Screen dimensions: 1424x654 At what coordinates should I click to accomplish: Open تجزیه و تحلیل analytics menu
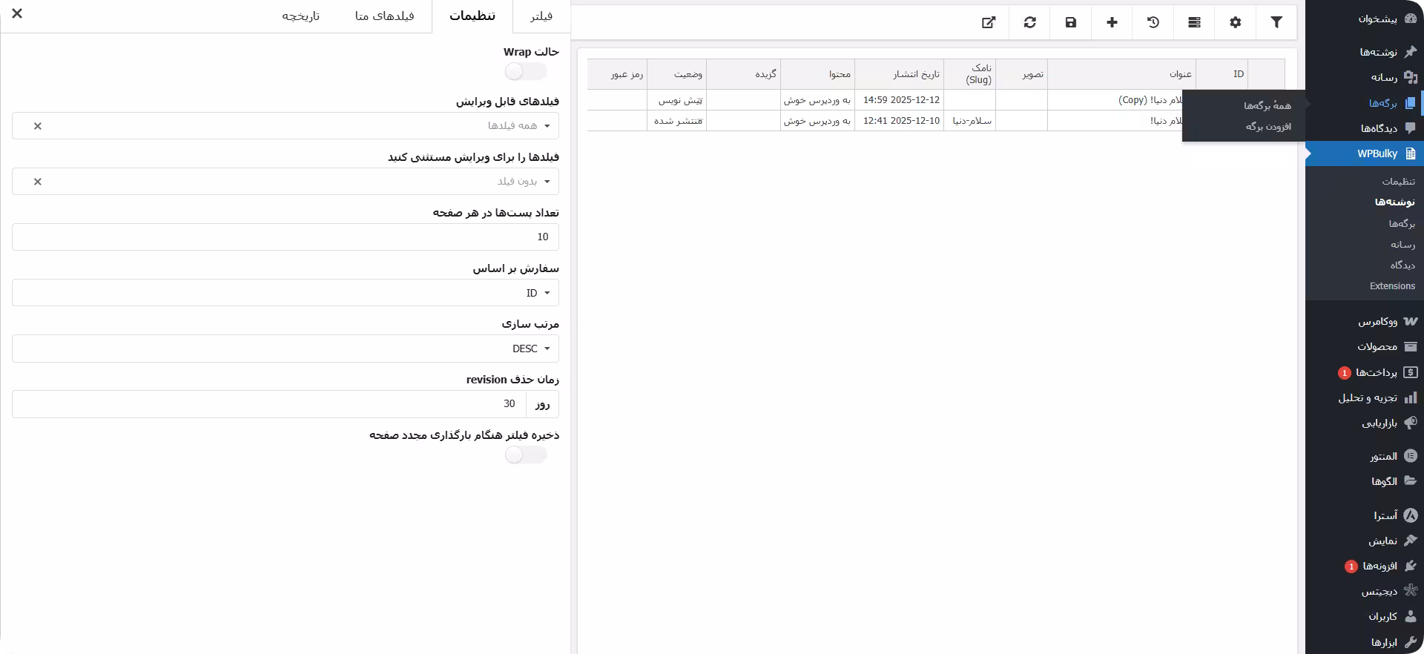tap(1365, 397)
